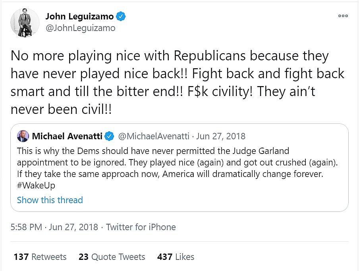361x271 pixels.
Task: Go to the @JohnLeguizamo handle
Action: pos(80,28)
